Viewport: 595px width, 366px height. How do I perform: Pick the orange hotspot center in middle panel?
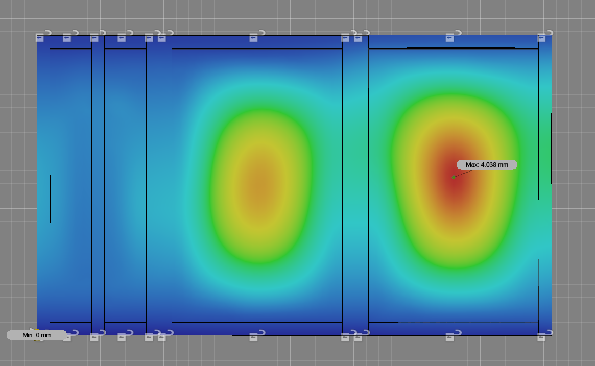coord(260,188)
